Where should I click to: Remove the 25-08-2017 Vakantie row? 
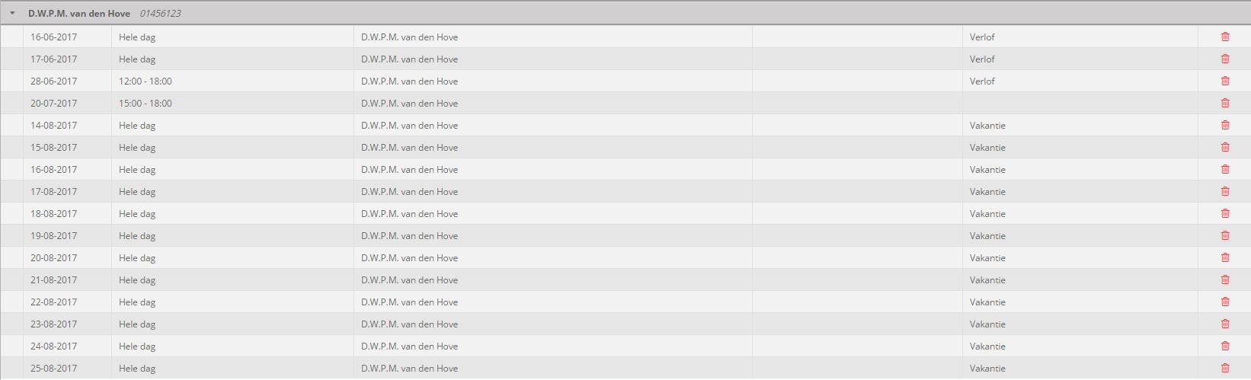coord(1225,368)
